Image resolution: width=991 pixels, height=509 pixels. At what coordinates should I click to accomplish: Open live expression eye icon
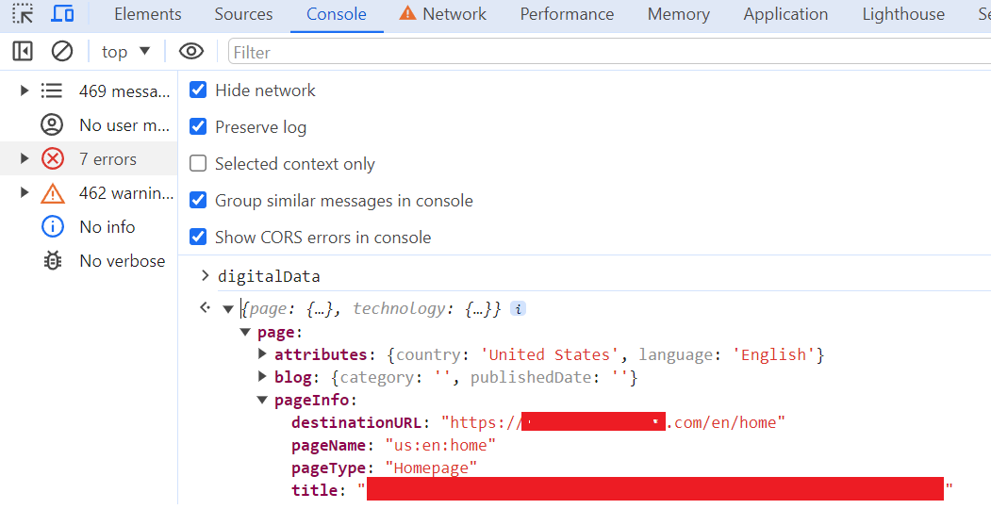point(190,51)
